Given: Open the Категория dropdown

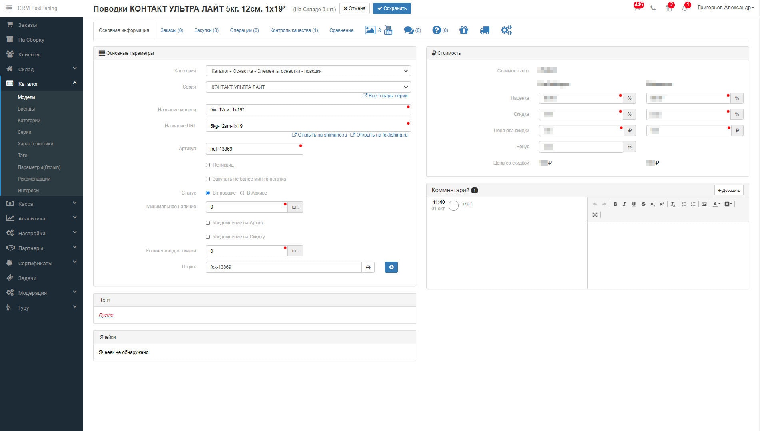Looking at the screenshot, I should coord(308,71).
